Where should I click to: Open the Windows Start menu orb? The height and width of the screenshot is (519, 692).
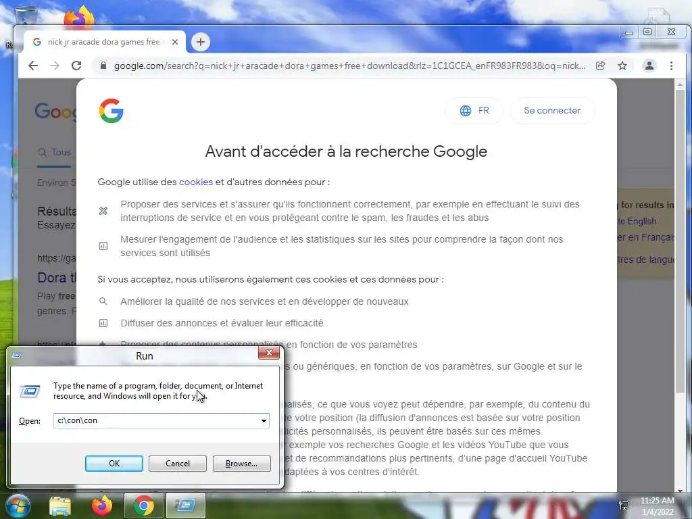(17, 505)
